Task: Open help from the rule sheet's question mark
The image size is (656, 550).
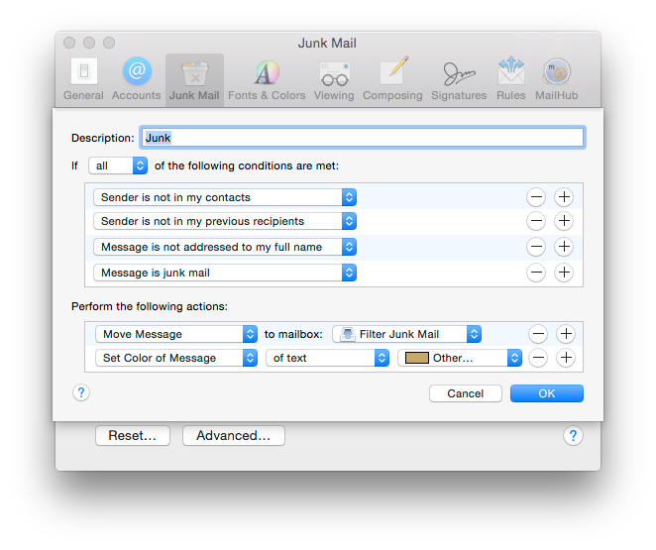Action: click(81, 392)
